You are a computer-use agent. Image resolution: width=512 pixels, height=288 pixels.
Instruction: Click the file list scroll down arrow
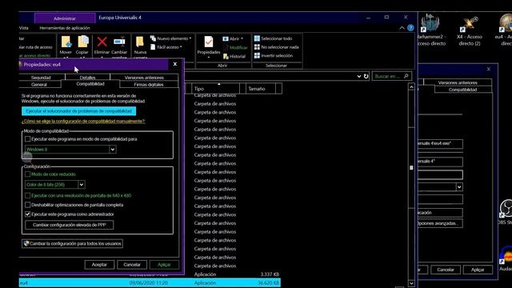click(x=411, y=283)
